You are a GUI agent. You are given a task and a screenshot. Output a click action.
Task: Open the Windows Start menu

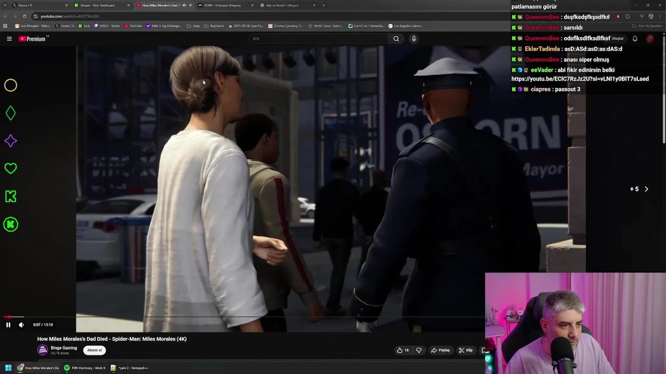(8, 368)
